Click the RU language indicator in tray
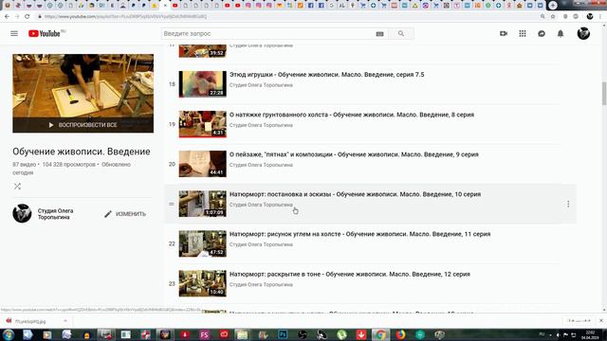 pyautogui.click(x=542, y=334)
